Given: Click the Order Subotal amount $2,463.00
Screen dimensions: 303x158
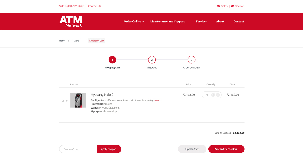Looking at the screenshot, I should coord(239,133).
